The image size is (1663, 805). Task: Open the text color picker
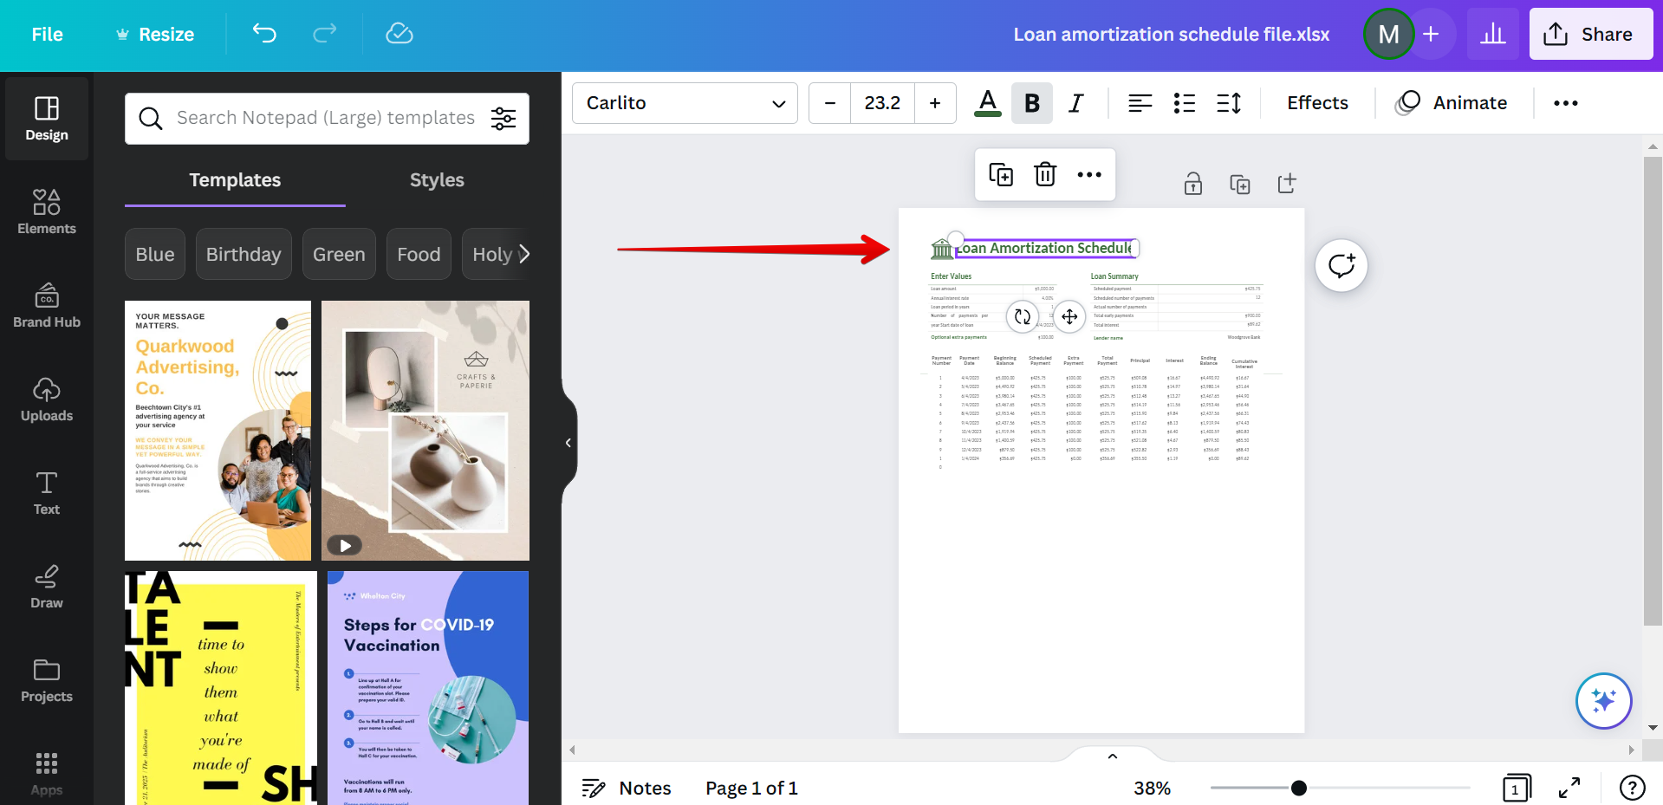coord(987,103)
